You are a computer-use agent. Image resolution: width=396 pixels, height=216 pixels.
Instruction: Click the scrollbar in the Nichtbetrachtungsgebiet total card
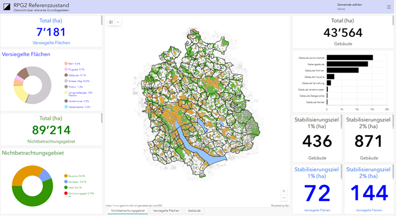point(102,118)
